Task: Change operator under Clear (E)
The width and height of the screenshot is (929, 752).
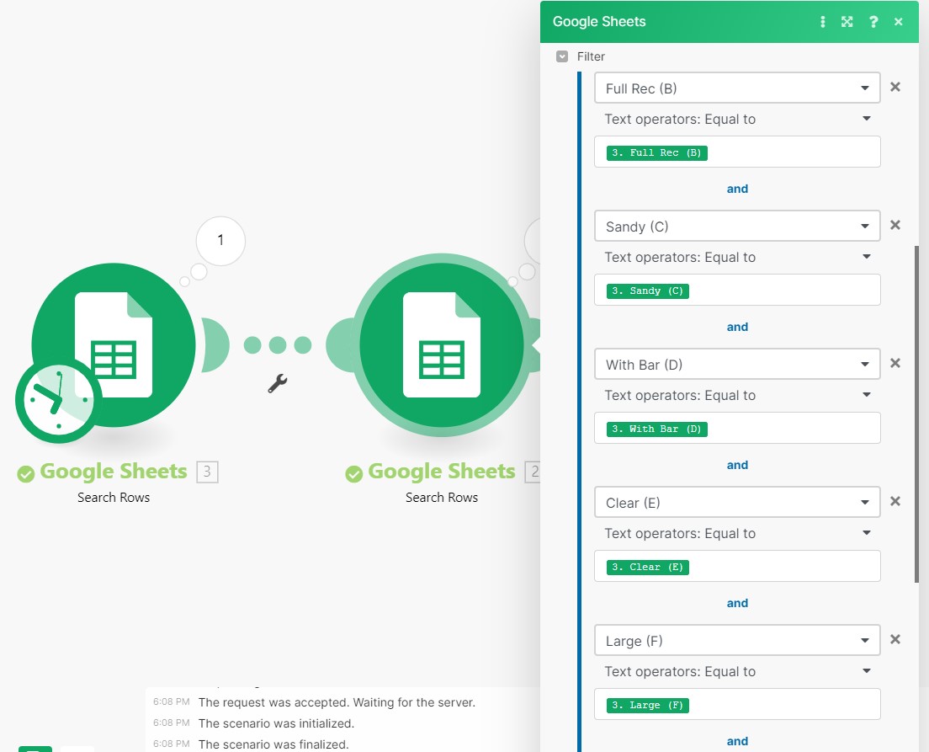Action: click(x=737, y=534)
